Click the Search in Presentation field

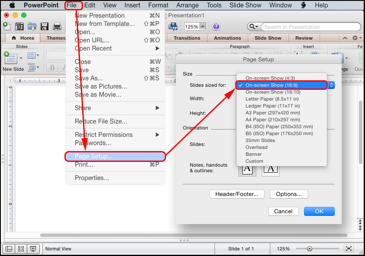tap(311, 27)
